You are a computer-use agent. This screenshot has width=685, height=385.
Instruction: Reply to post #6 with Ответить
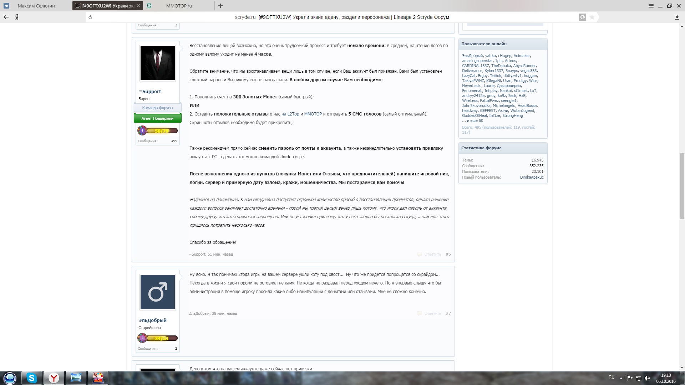(432, 254)
